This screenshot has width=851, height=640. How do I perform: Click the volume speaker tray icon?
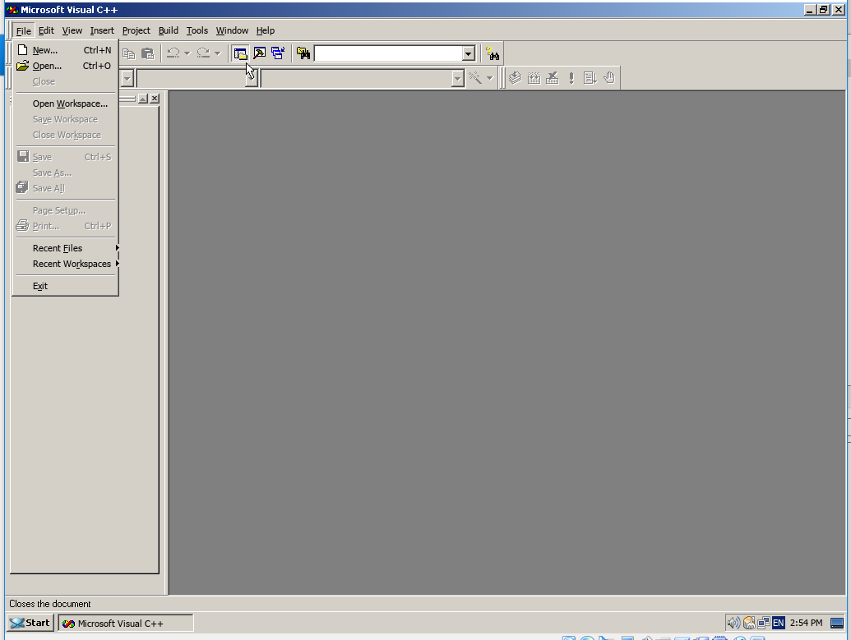click(x=733, y=623)
